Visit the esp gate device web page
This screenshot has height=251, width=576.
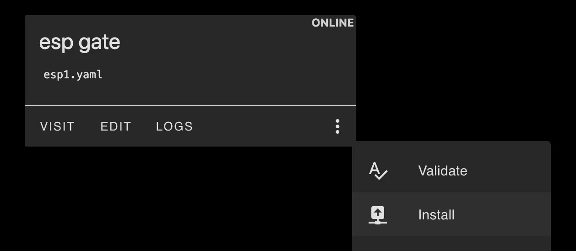[x=57, y=126]
